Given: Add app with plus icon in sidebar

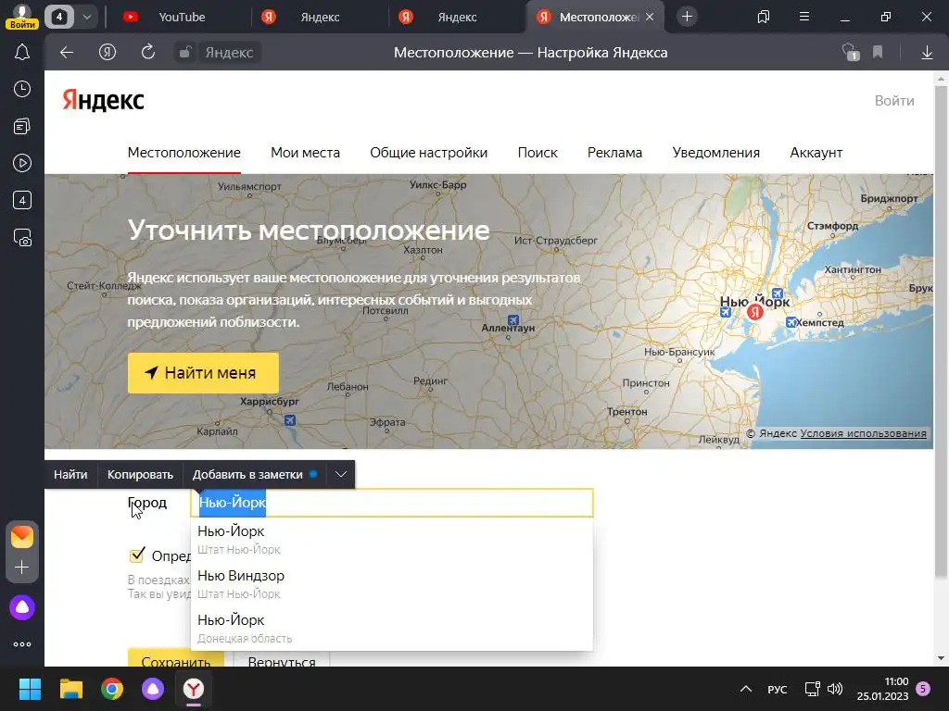Looking at the screenshot, I should point(22,568).
